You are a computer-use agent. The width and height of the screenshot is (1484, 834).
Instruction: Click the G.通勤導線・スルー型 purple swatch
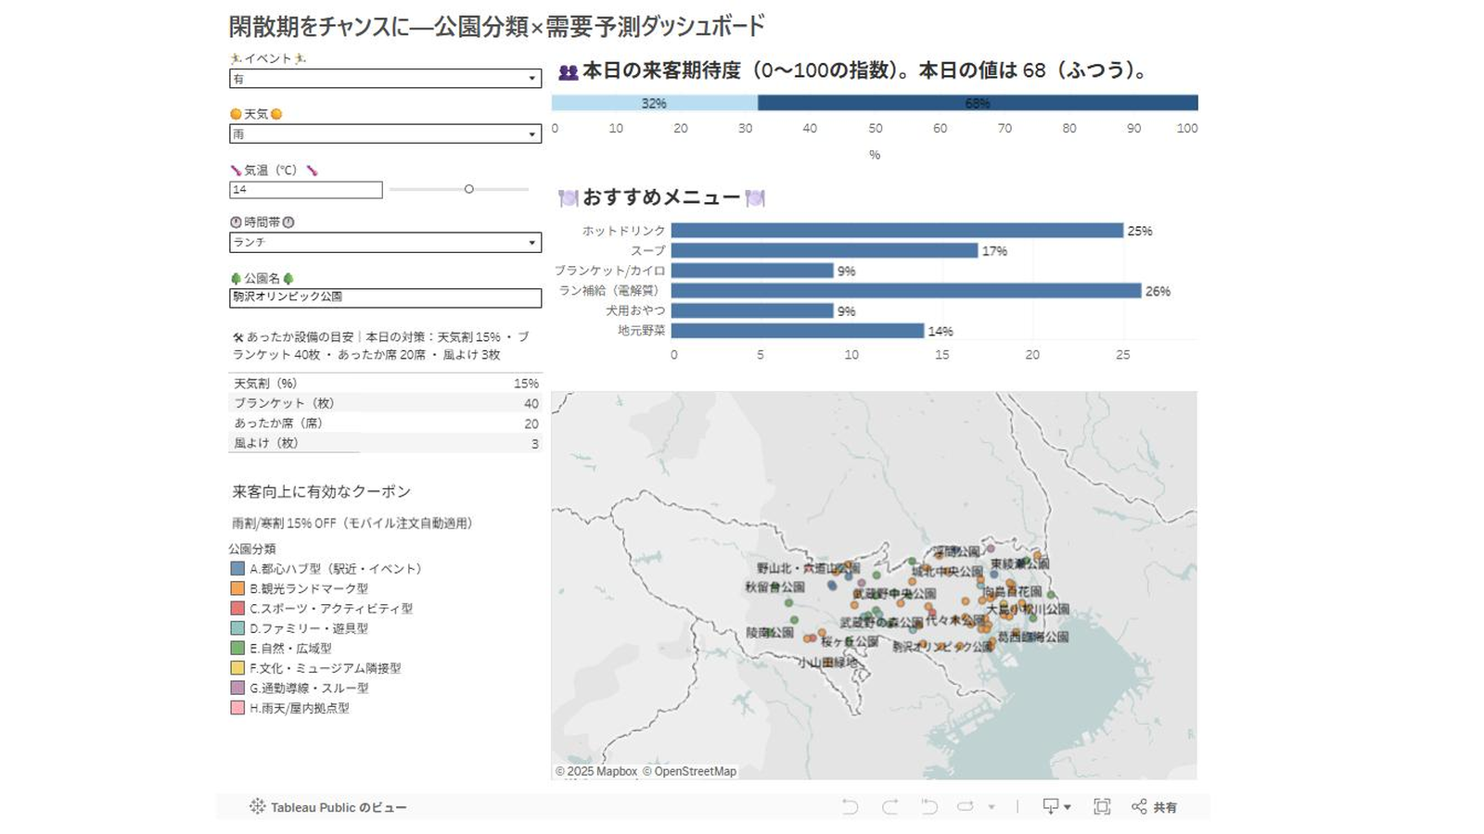pyautogui.click(x=237, y=688)
